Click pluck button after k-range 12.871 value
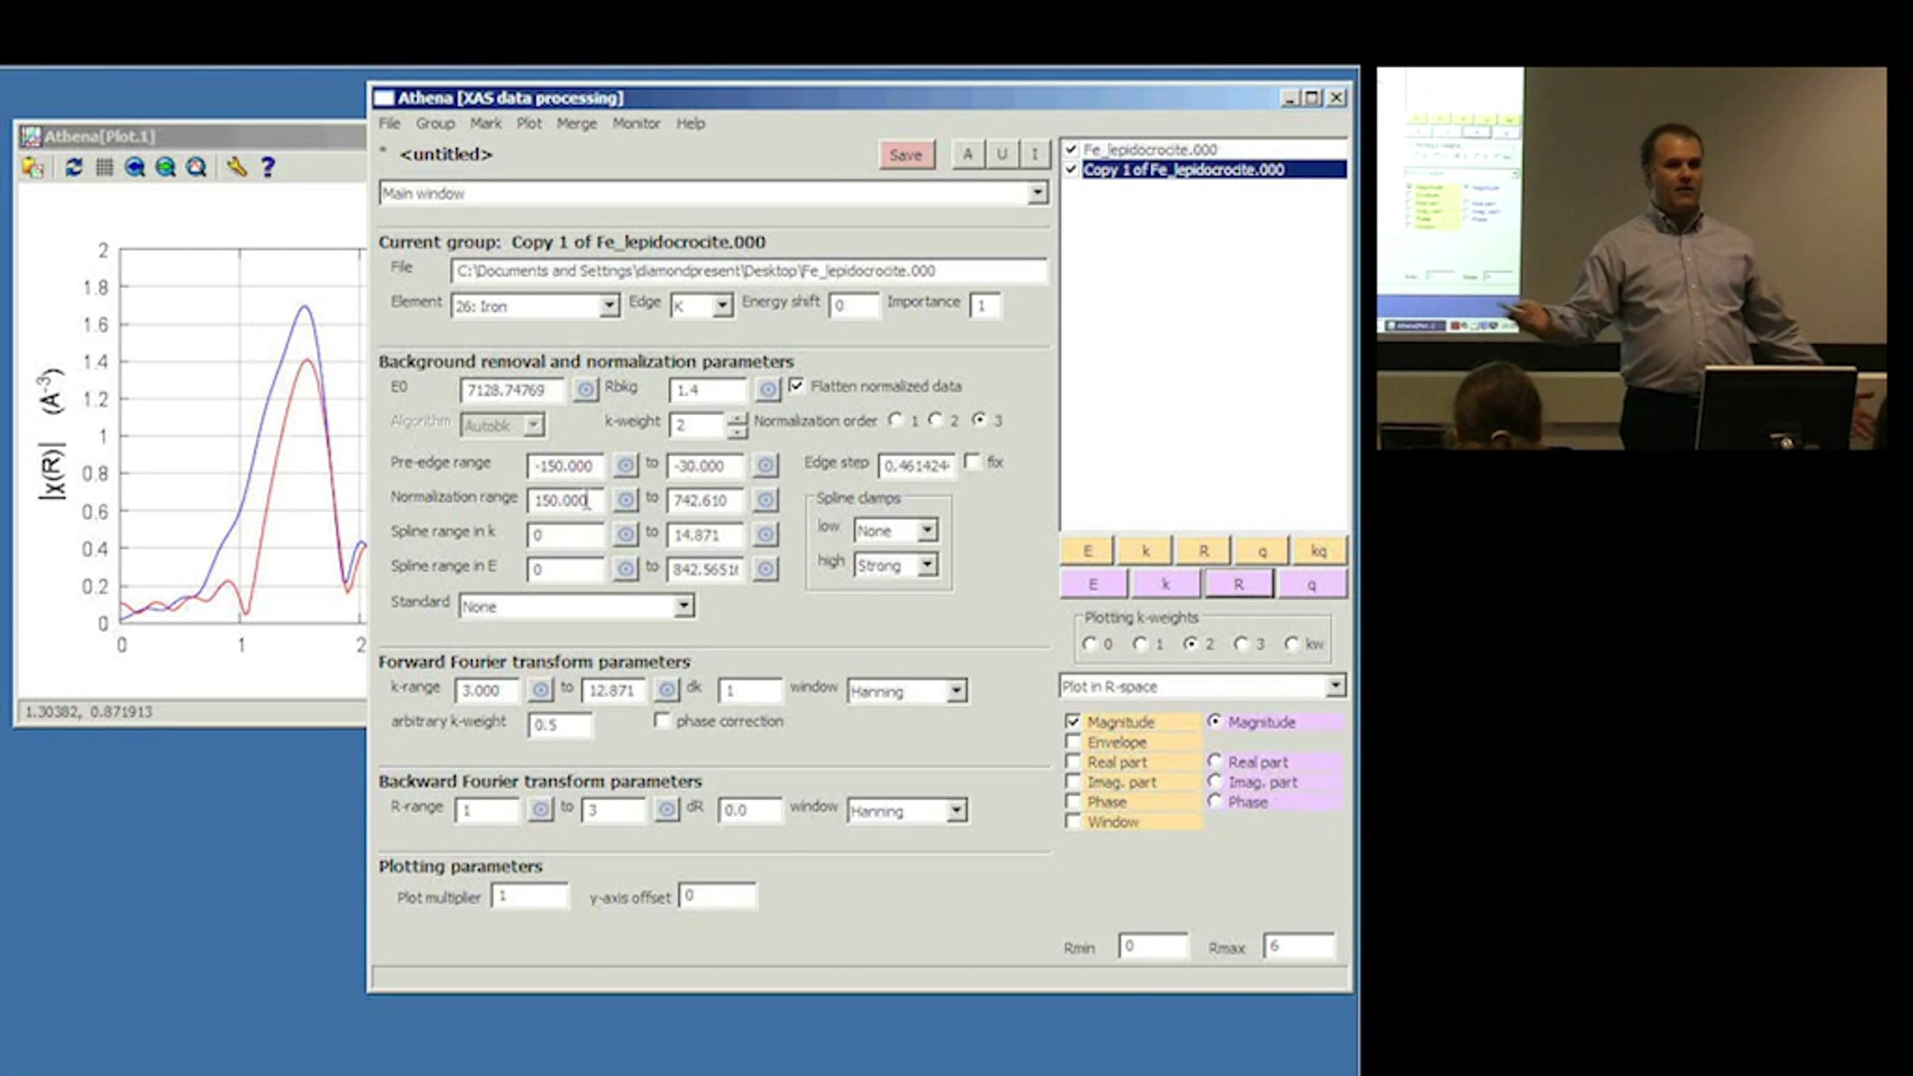Viewport: 1913px width, 1076px height. coord(667,690)
